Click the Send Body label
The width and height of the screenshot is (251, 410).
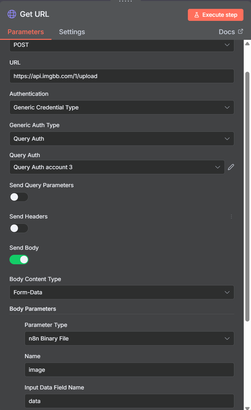pos(24,248)
